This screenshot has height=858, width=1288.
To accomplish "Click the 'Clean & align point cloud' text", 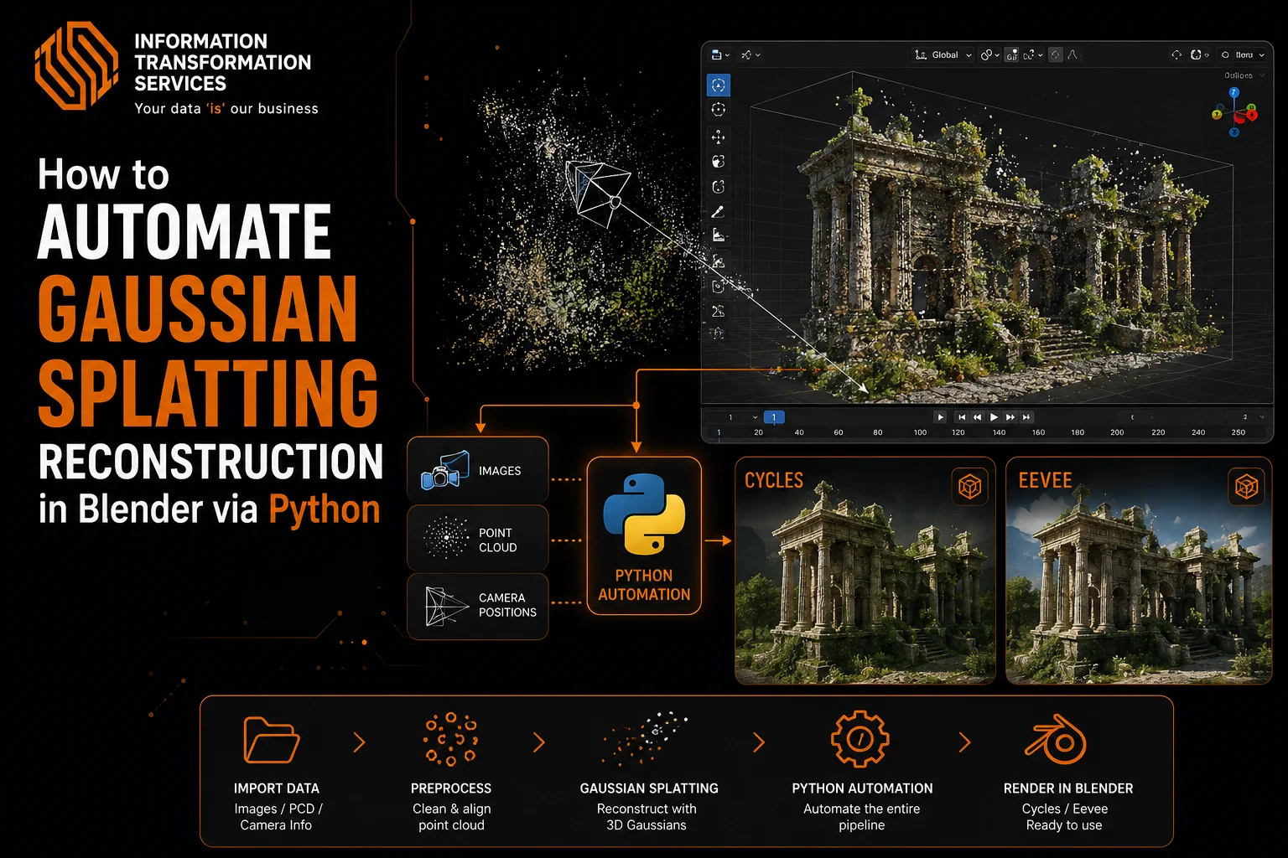I will pyautogui.click(x=451, y=817).
